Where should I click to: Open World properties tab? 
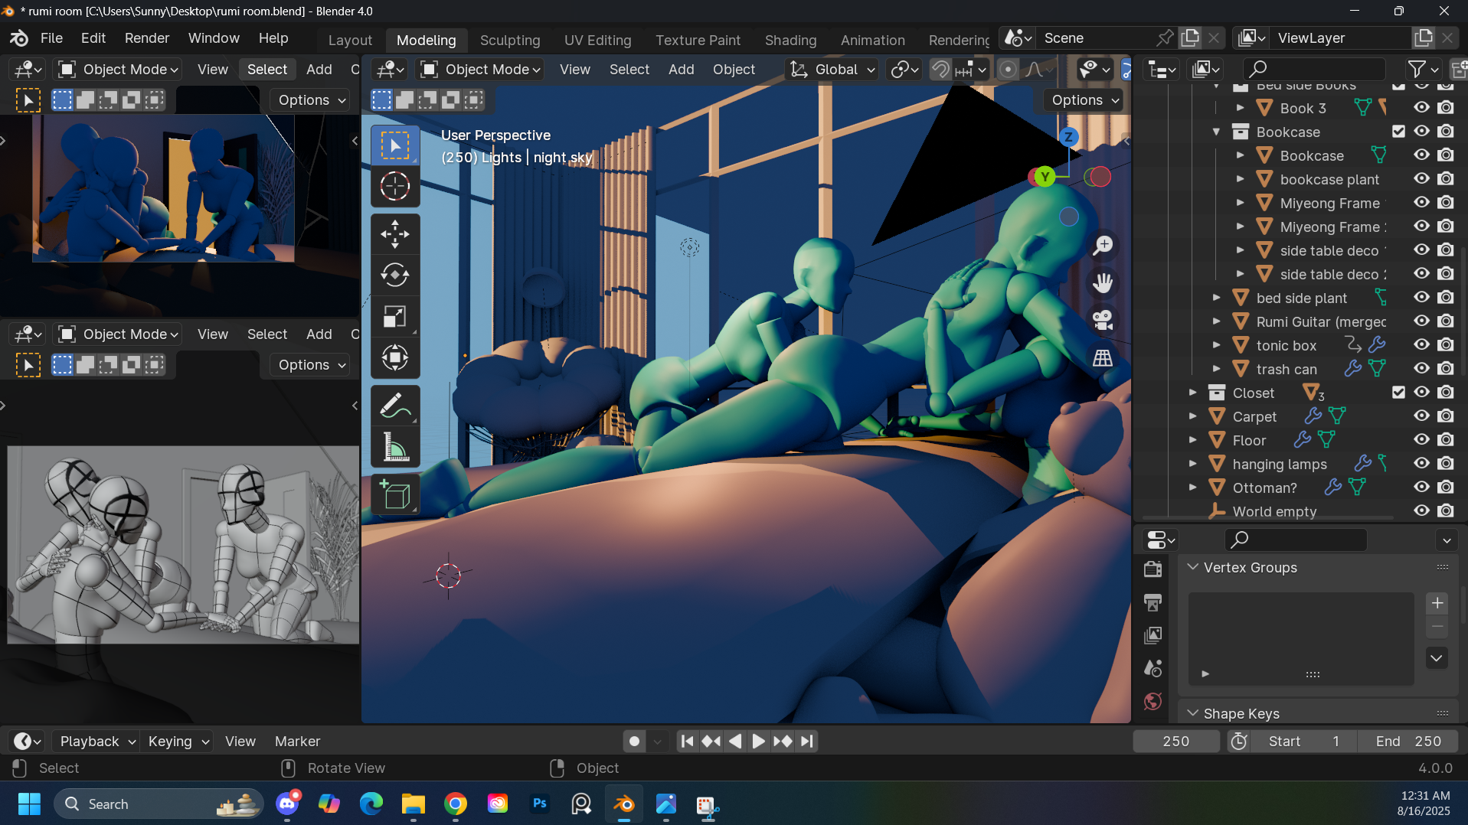[x=1152, y=701]
